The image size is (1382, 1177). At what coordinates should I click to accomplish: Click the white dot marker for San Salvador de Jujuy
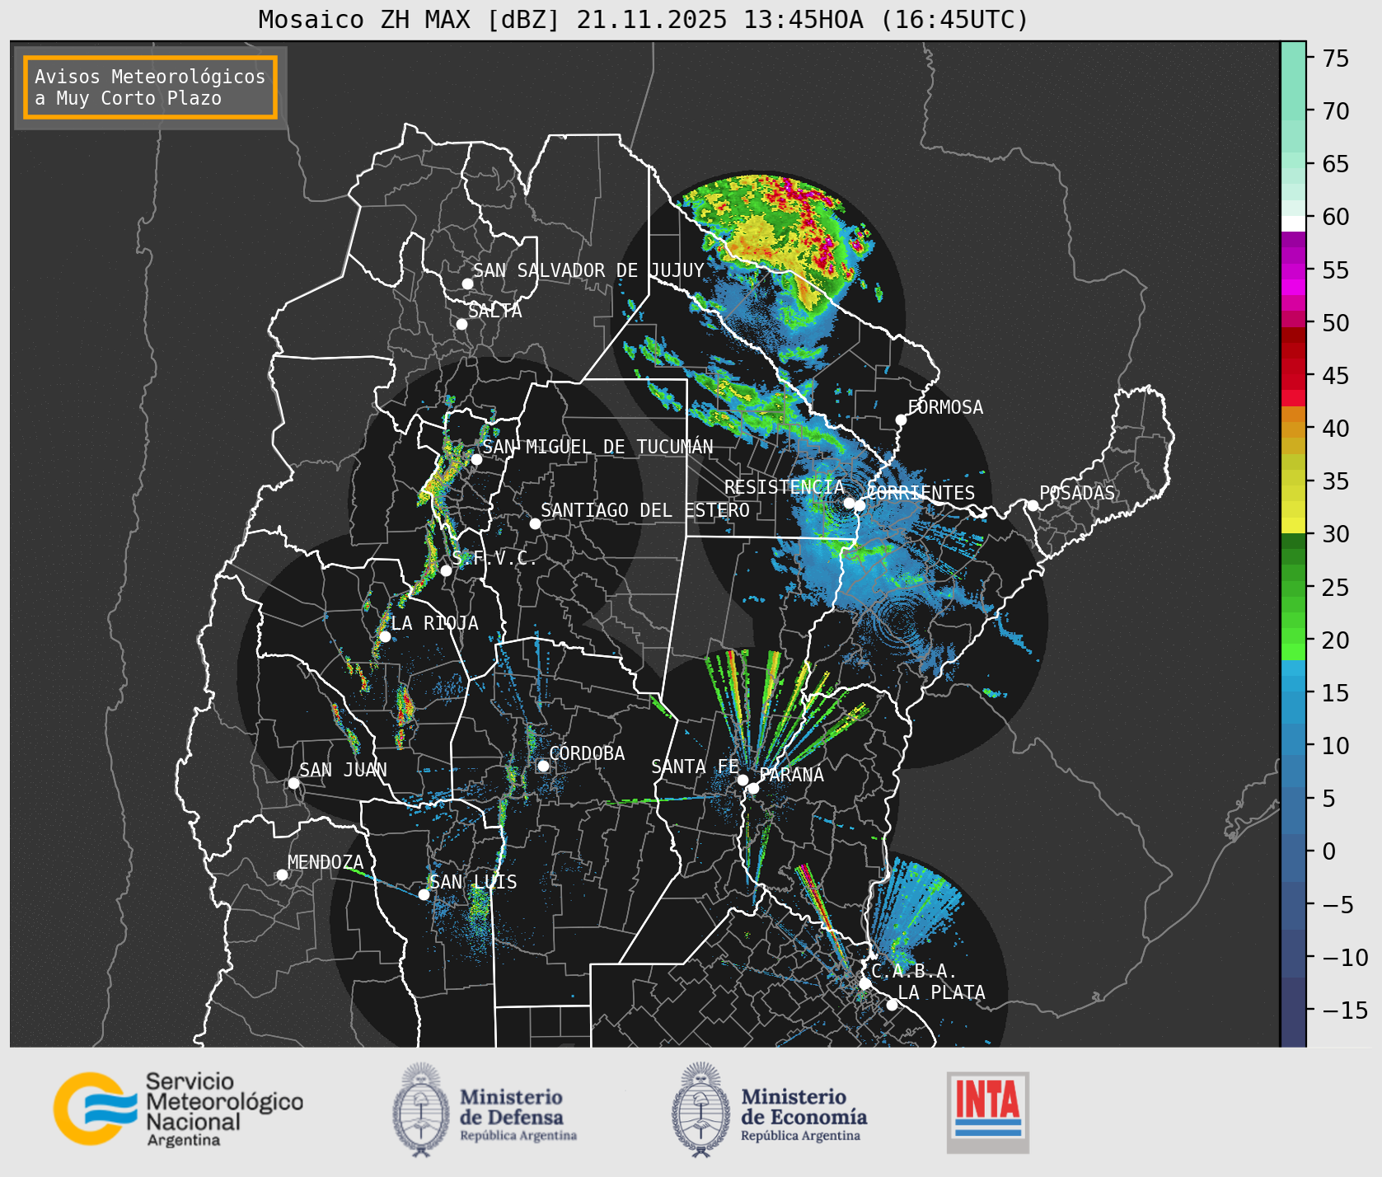(x=467, y=284)
